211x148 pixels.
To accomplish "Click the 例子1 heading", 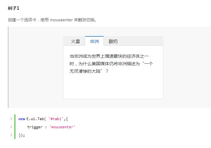I will [13, 8].
